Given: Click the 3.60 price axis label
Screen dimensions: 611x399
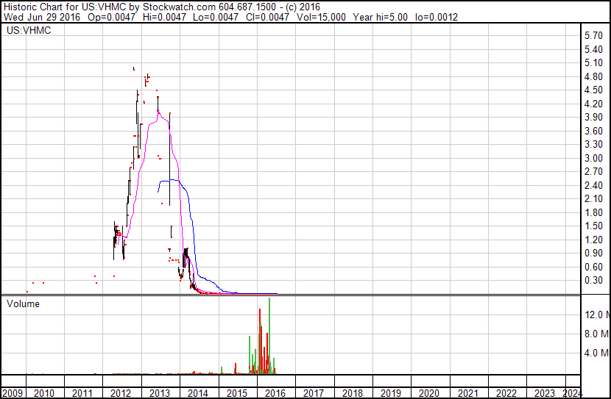Looking at the screenshot, I should coord(593,131).
